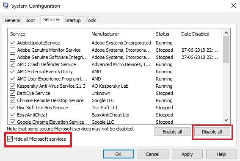Switch to the Startup tab
Viewport: 240px width, 161px height.
73,20
